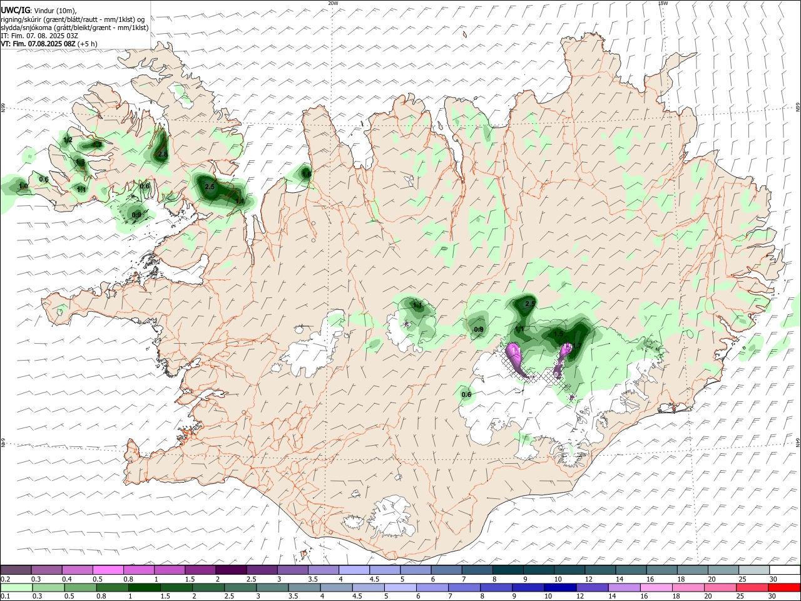Select the violet 14 rain legend swatch
This screenshot has width=801, height=601.
click(x=624, y=588)
